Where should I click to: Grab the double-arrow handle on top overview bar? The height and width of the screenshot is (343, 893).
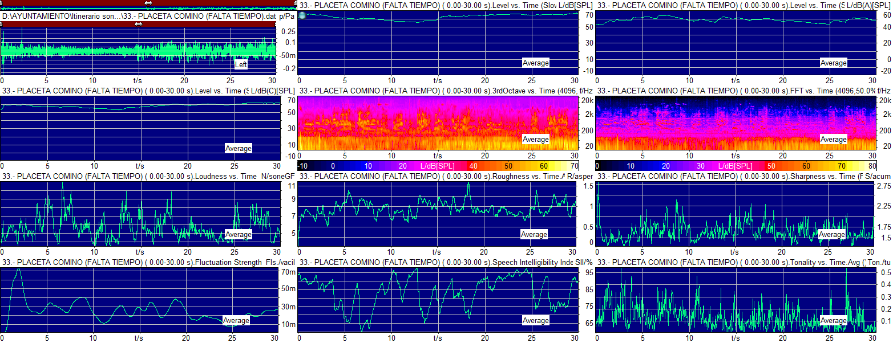click(148, 3)
